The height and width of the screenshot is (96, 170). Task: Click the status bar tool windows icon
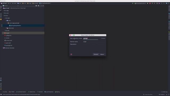pos(1,94)
